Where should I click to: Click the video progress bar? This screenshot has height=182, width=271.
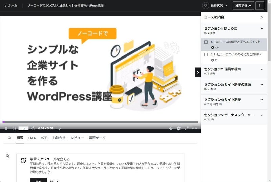click(x=100, y=122)
